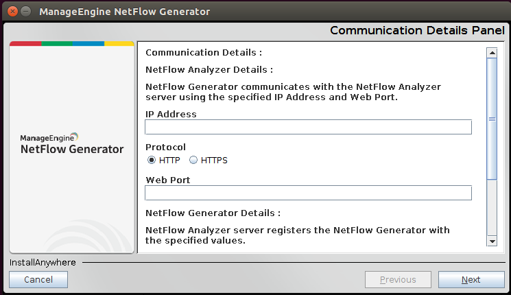Close the NetFlow Generator installer window

(x=12, y=12)
